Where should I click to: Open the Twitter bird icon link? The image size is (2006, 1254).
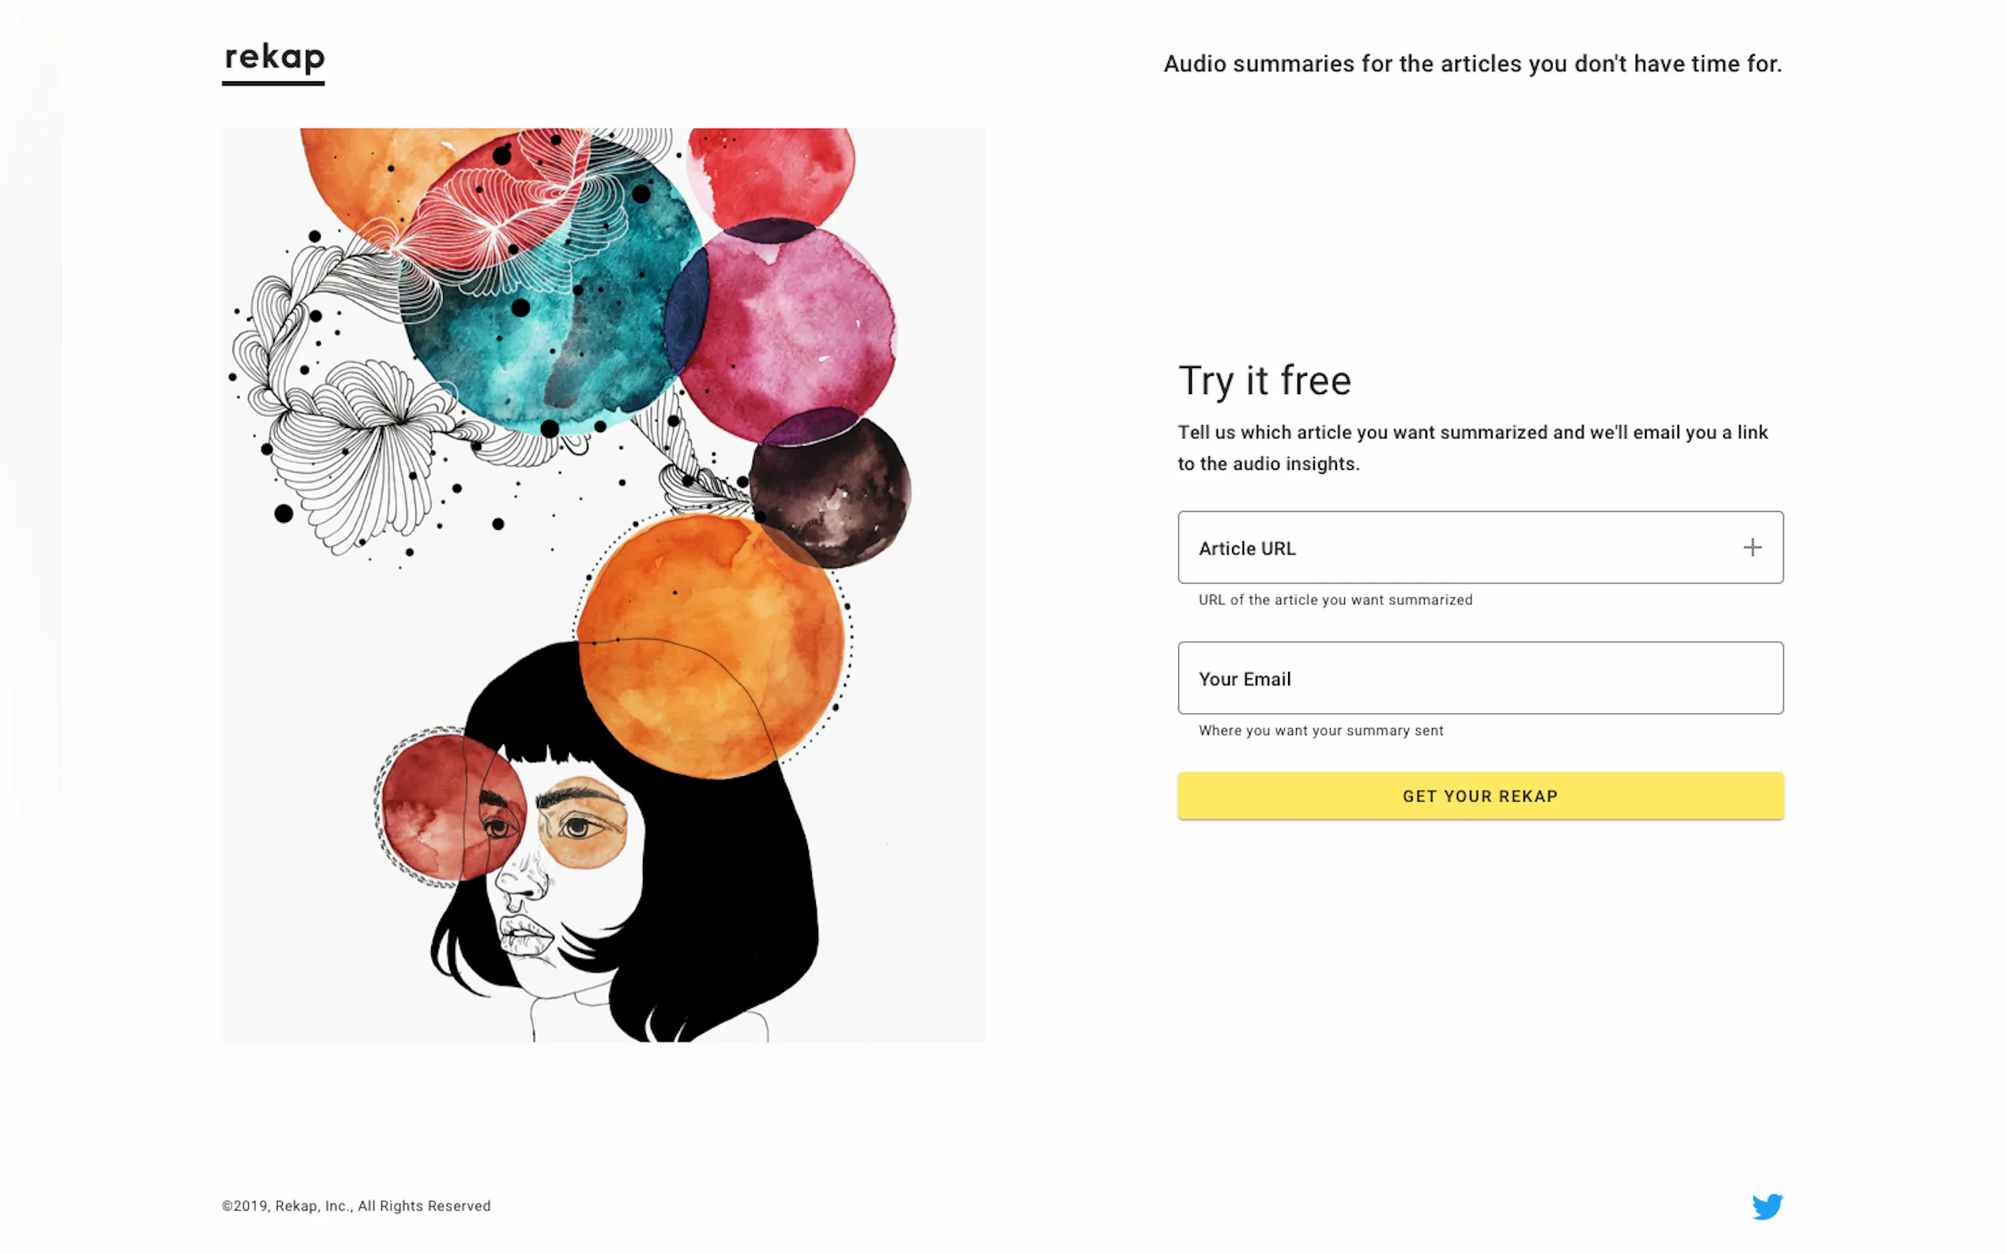(1767, 1206)
